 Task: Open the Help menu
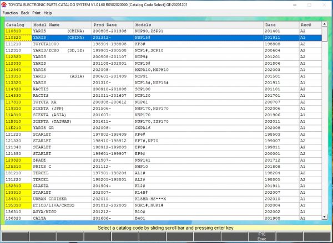pyautogui.click(x=48, y=13)
